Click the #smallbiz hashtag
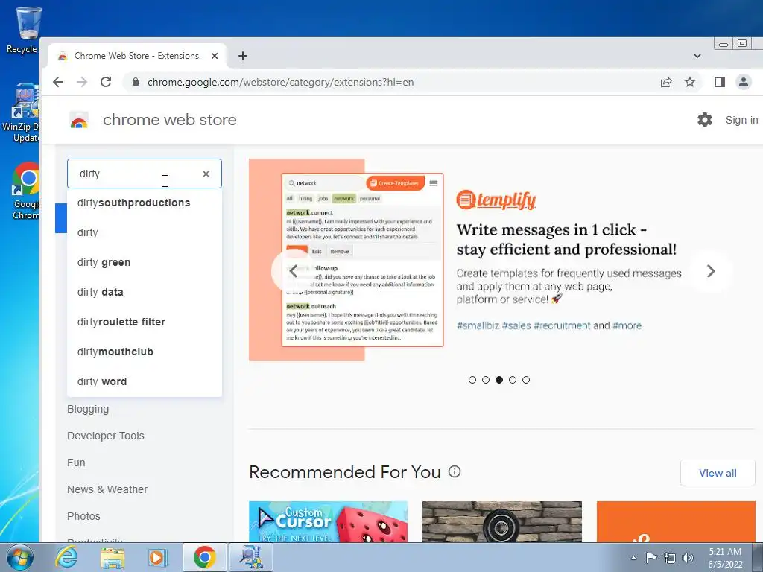Viewport: 763px width, 572px height. (478, 325)
